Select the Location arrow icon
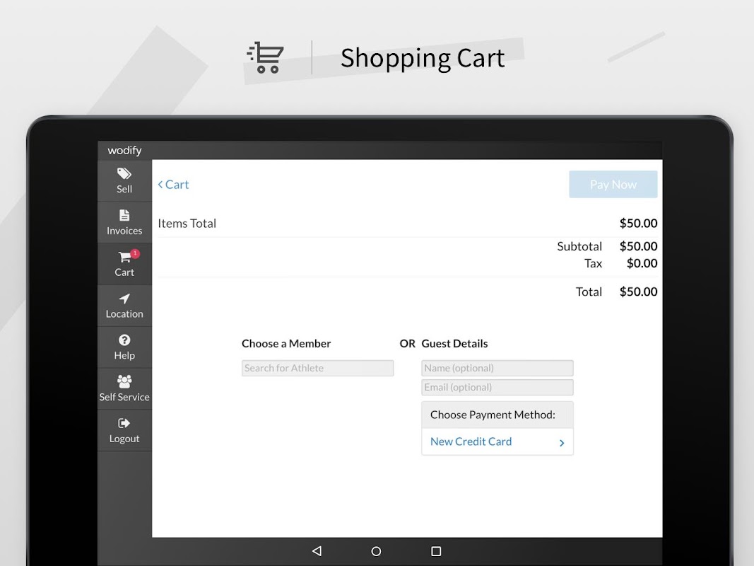This screenshot has width=754, height=566. click(x=124, y=299)
